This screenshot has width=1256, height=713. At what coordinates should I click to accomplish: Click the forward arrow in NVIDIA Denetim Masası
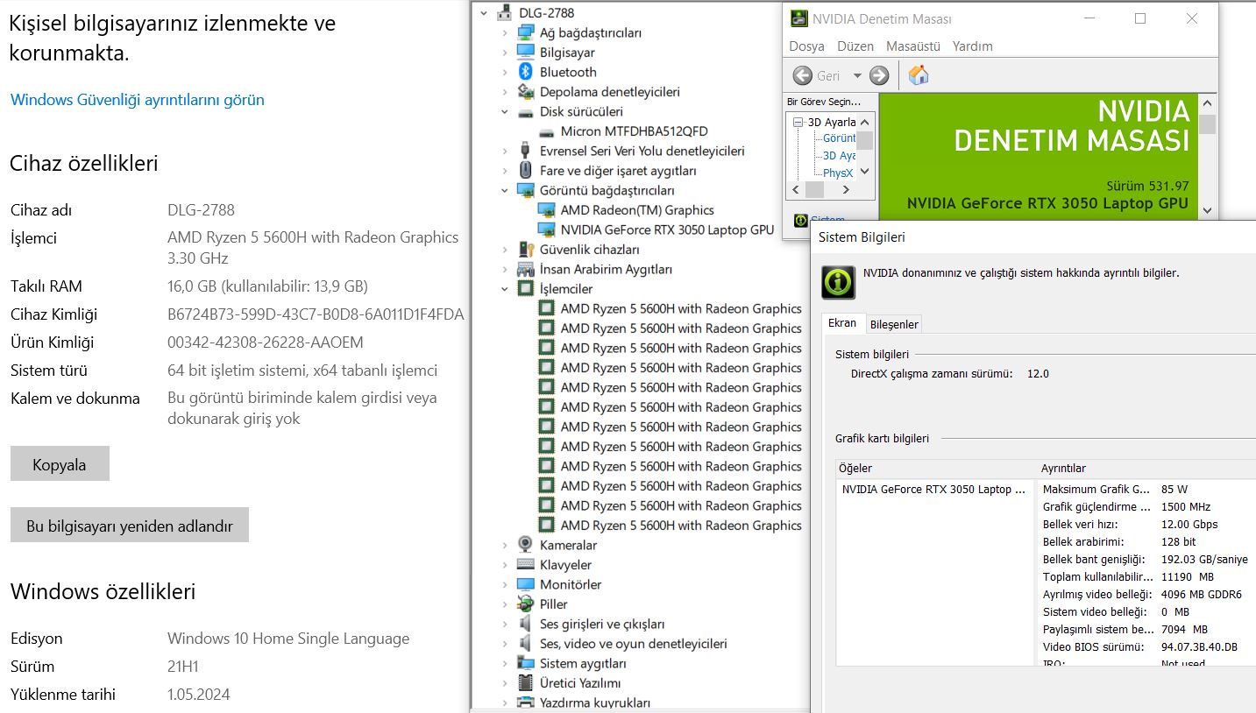pyautogui.click(x=879, y=75)
